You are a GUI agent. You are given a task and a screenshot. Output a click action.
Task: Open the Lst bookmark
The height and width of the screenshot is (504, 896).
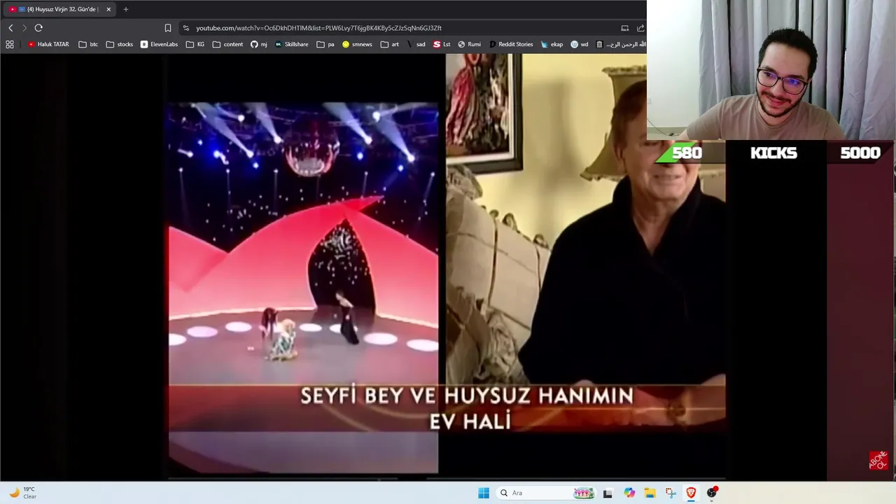442,44
